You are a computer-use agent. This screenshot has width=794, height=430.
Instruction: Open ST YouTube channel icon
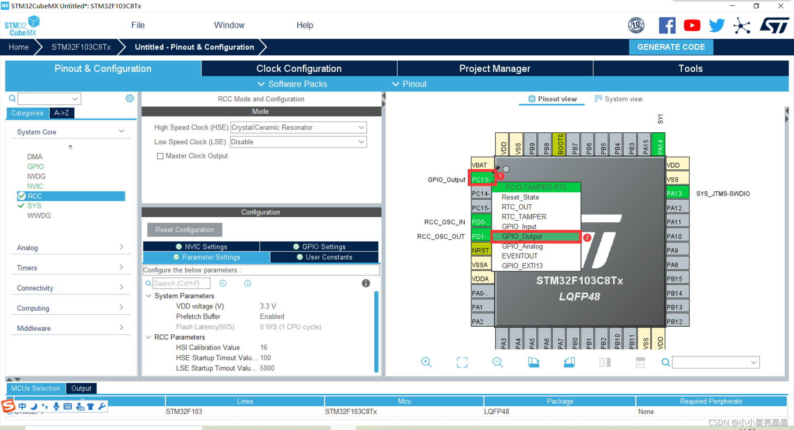[692, 26]
